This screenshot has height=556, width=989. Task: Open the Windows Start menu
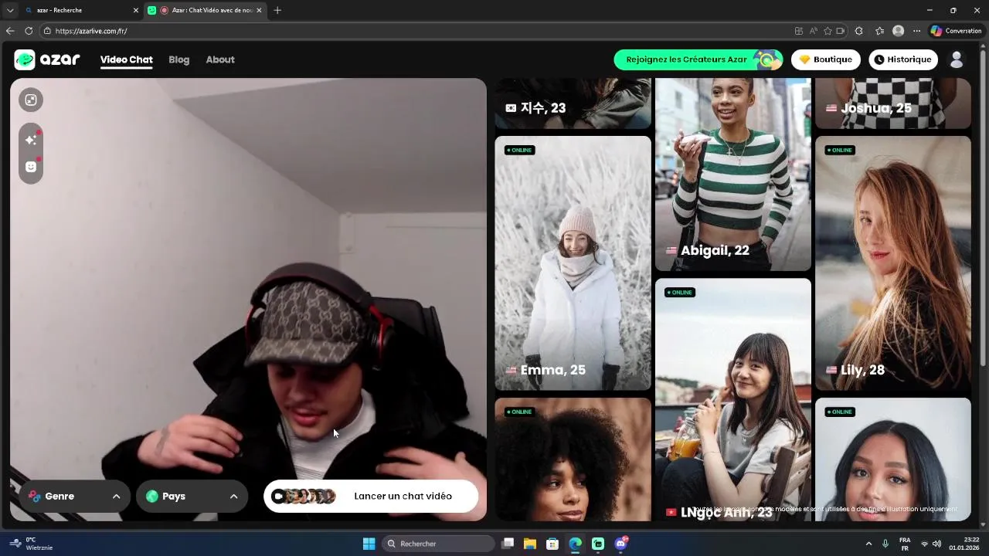point(369,544)
